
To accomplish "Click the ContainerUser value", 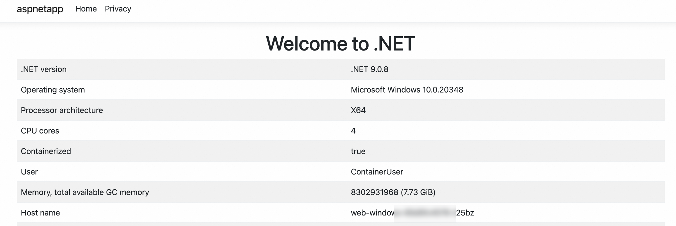I will point(377,172).
